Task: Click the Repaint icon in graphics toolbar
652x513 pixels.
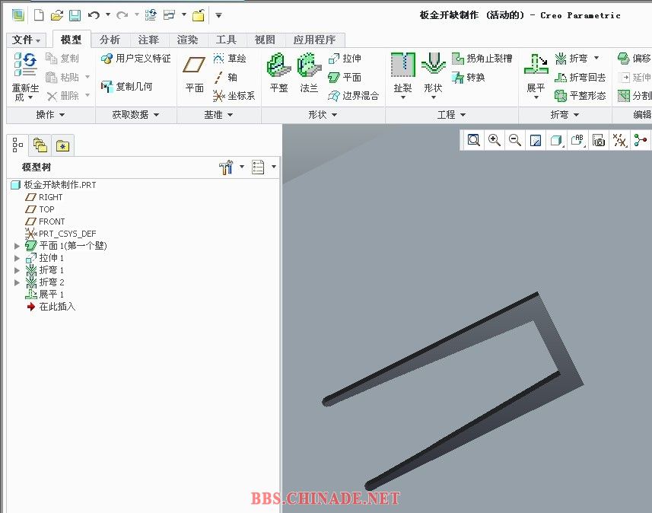Action: click(x=536, y=140)
